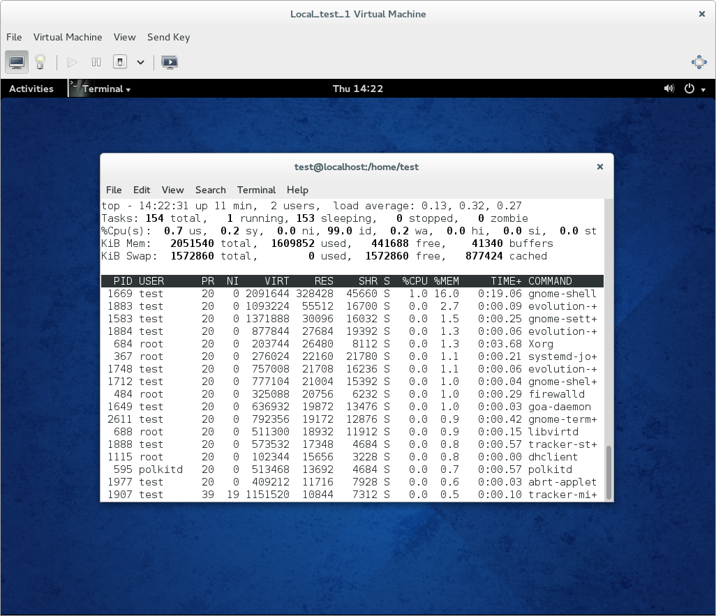The height and width of the screenshot is (616, 716).
Task: Switch the VM viewer to fullscreen
Action: [x=699, y=62]
